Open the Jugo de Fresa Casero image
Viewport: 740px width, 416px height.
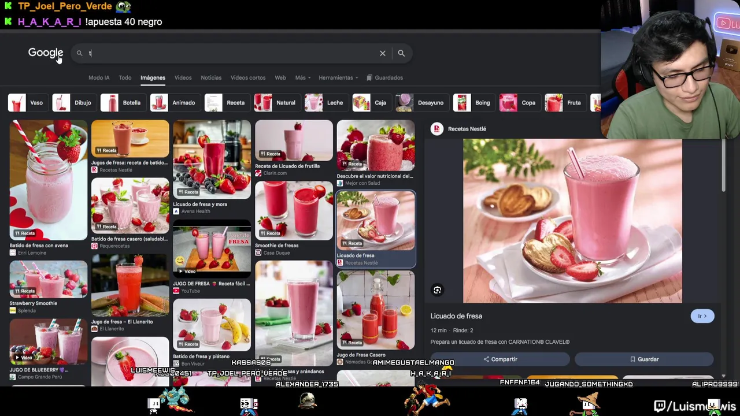coord(376,310)
